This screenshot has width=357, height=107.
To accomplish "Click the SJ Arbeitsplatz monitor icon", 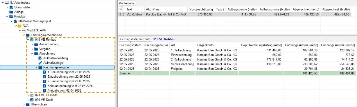I will tap(7, 3).
